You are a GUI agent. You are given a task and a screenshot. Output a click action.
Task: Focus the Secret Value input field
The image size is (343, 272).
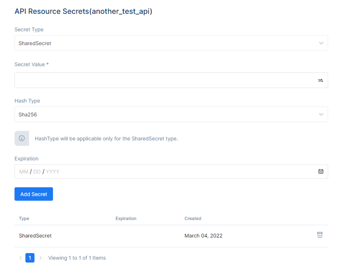pos(171,80)
